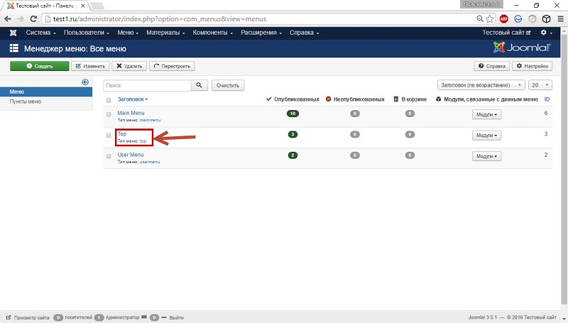Screen dimensions: 568x323
Task: Click Просмотр сайта in the footer
Action: [28, 317]
